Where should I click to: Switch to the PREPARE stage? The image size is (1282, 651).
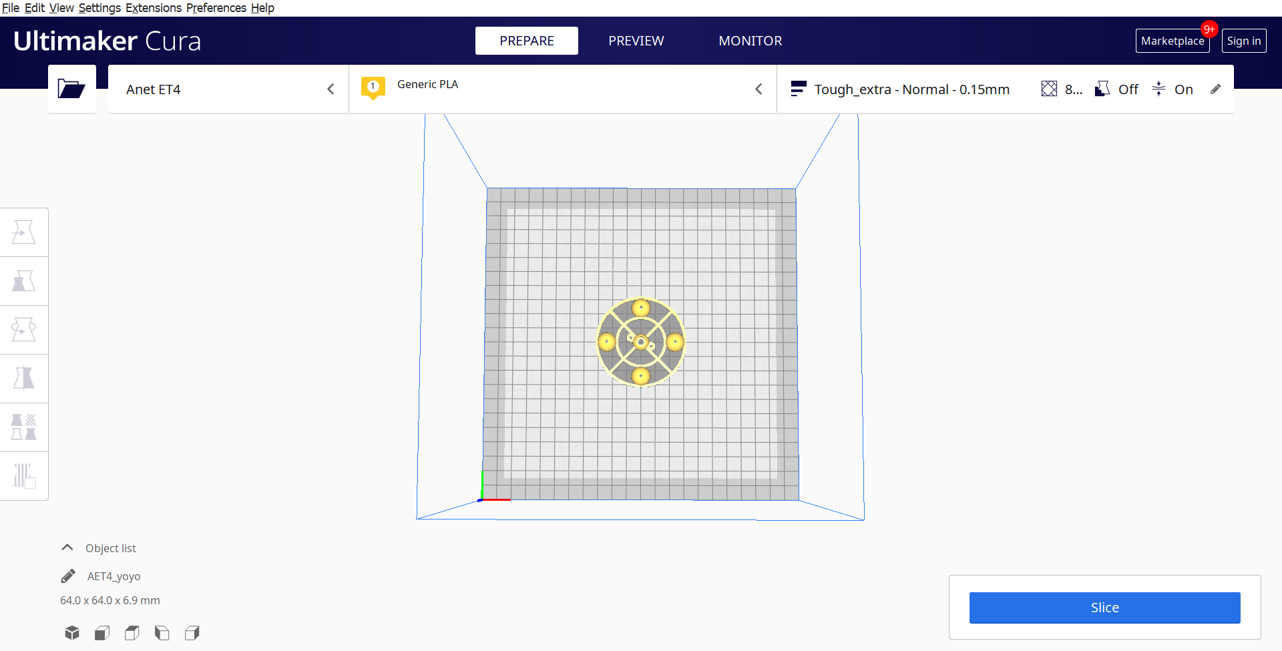point(527,41)
